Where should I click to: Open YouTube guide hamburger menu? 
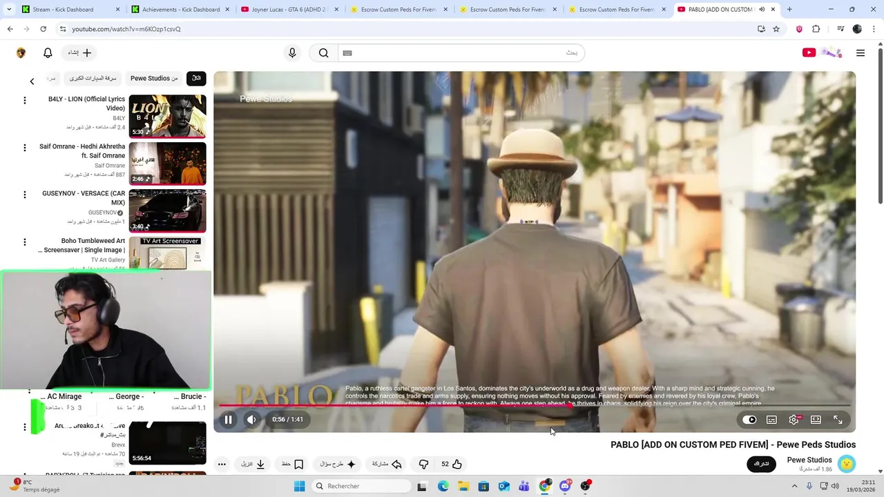click(x=860, y=53)
